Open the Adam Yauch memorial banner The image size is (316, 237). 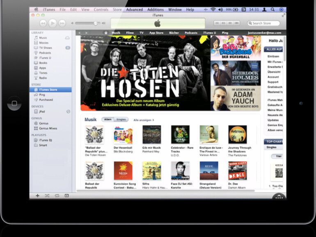point(236,98)
